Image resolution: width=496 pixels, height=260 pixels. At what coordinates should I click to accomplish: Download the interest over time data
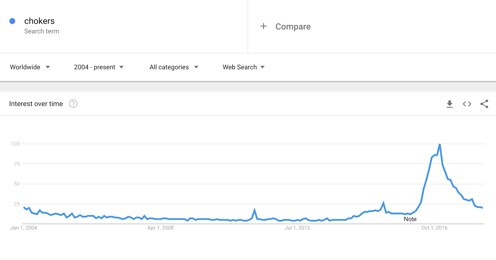pyautogui.click(x=449, y=104)
